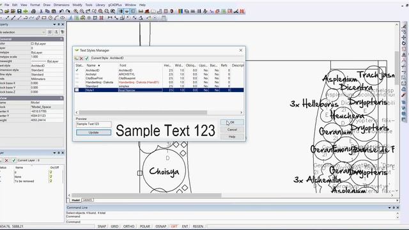The height and width of the screenshot is (230, 409).
Task: Open the Dimensions menu
Action: [61, 4]
